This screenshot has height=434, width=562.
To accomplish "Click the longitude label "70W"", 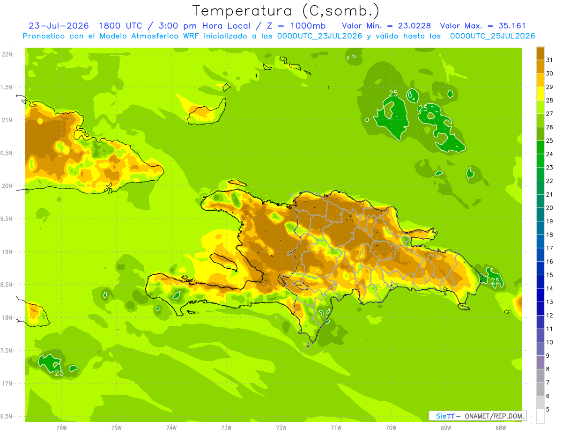I will pos(391,428).
